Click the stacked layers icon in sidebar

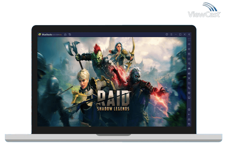point(189,93)
